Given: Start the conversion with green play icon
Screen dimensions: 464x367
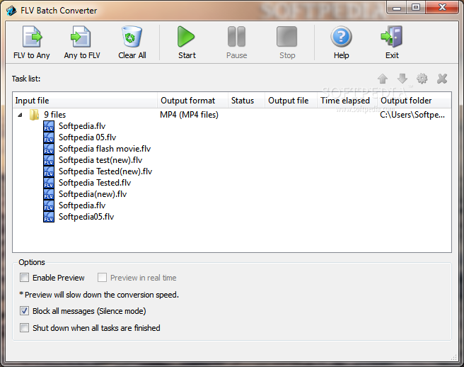Looking at the screenshot, I should [x=187, y=43].
